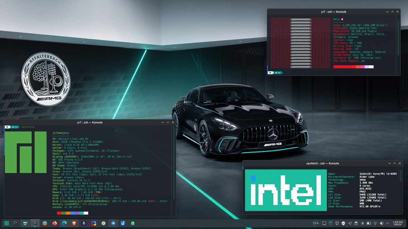Open the clipboard tray icon
This screenshot has width=408, height=229.
pyautogui.click(x=356, y=223)
